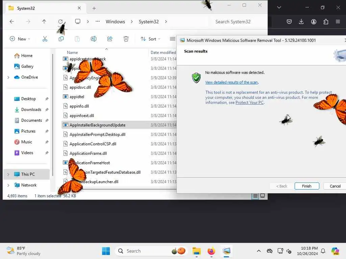Expand the Network tree node

(8, 185)
